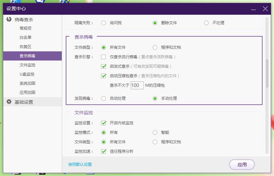Open 系统加固 settings page
The image size is (274, 176).
[27, 83]
